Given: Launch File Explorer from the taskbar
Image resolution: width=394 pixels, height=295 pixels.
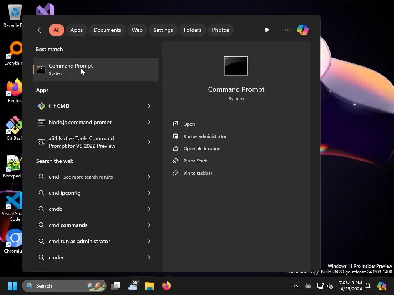Looking at the screenshot, I should point(150,286).
